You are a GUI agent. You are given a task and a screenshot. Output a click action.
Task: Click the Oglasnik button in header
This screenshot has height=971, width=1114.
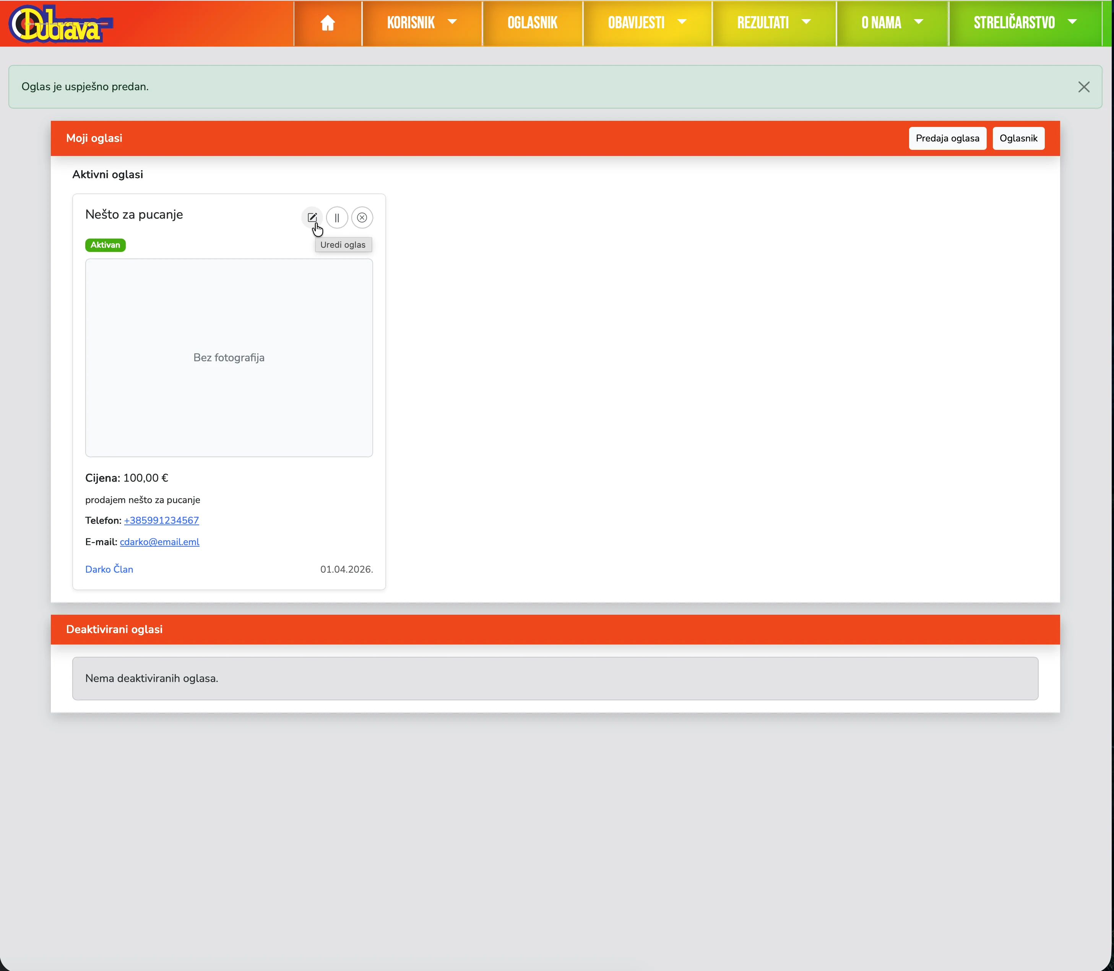tap(1018, 138)
